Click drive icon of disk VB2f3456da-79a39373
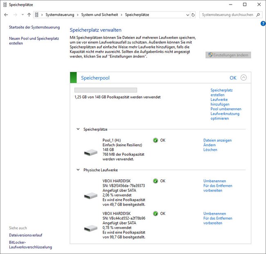This screenshot has width=266, height=254. click(91, 195)
